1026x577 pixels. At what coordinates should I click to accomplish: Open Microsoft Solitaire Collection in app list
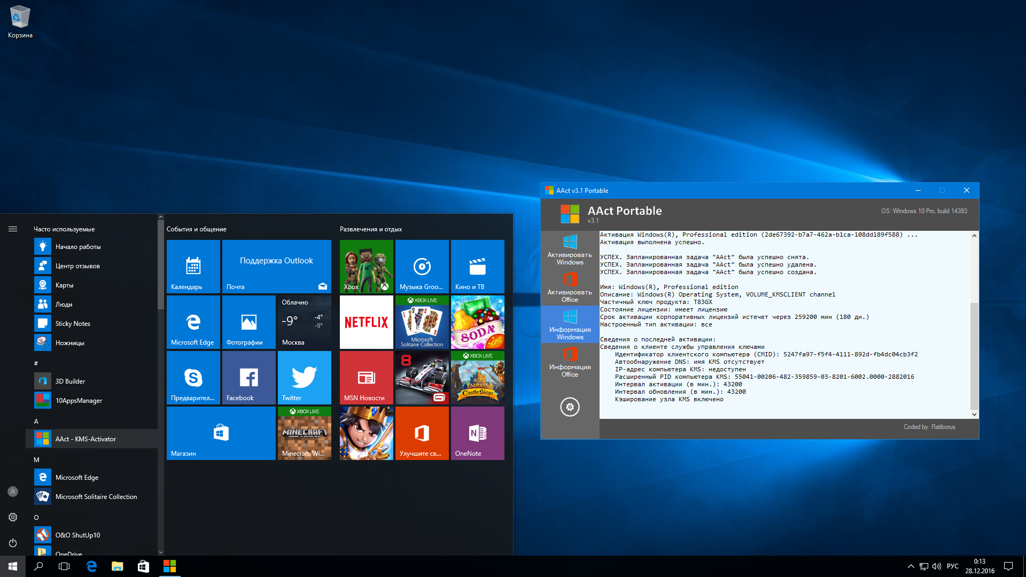pos(91,497)
